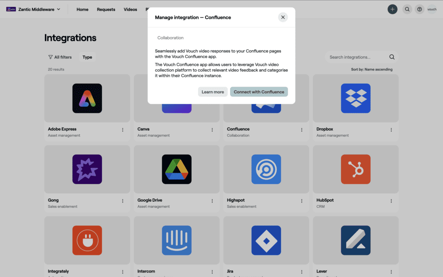Open Jira three-dot menu
The width and height of the screenshot is (443, 277).
point(302,272)
